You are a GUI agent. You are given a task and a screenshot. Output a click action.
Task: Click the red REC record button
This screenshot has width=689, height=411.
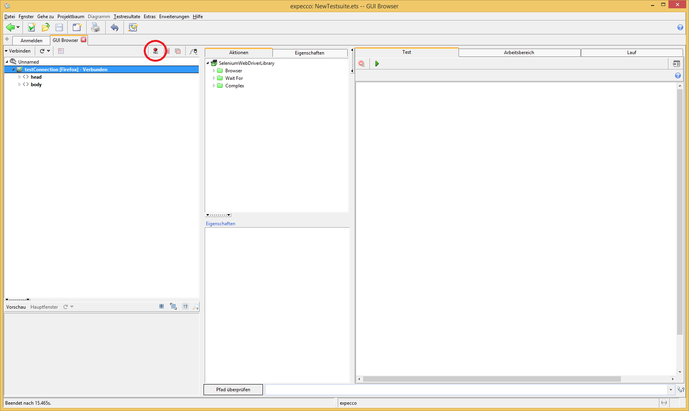pyautogui.click(x=155, y=51)
